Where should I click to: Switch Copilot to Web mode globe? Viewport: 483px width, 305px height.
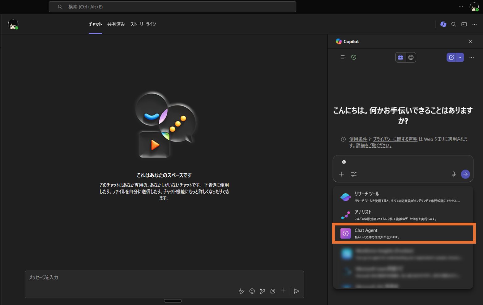(x=411, y=57)
